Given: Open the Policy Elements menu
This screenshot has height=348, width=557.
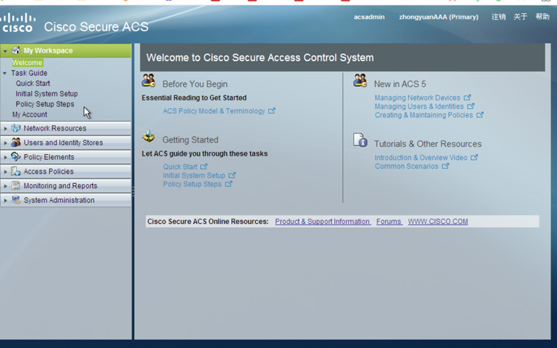Looking at the screenshot, I should [x=66, y=157].
